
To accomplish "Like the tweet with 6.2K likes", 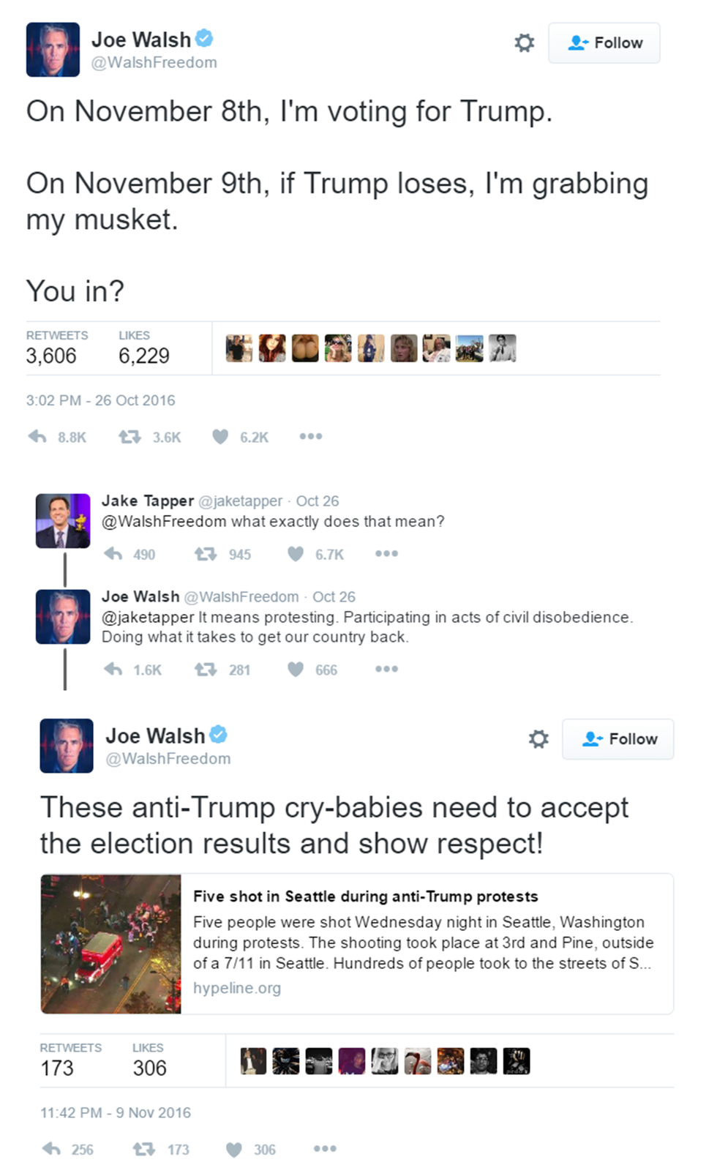I will point(220,437).
